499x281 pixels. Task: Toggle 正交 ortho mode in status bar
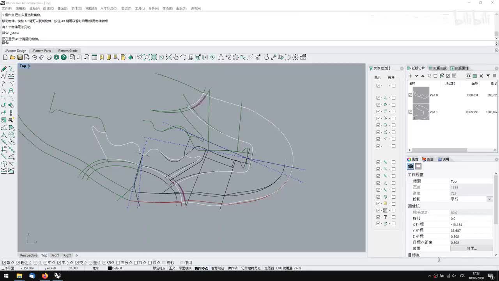[172, 268]
